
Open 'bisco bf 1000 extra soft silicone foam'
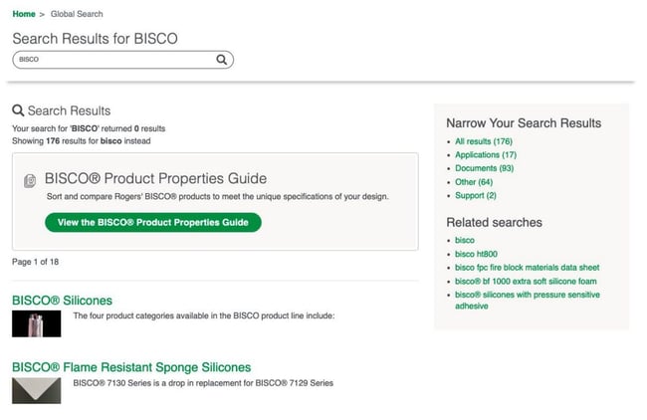tap(526, 281)
